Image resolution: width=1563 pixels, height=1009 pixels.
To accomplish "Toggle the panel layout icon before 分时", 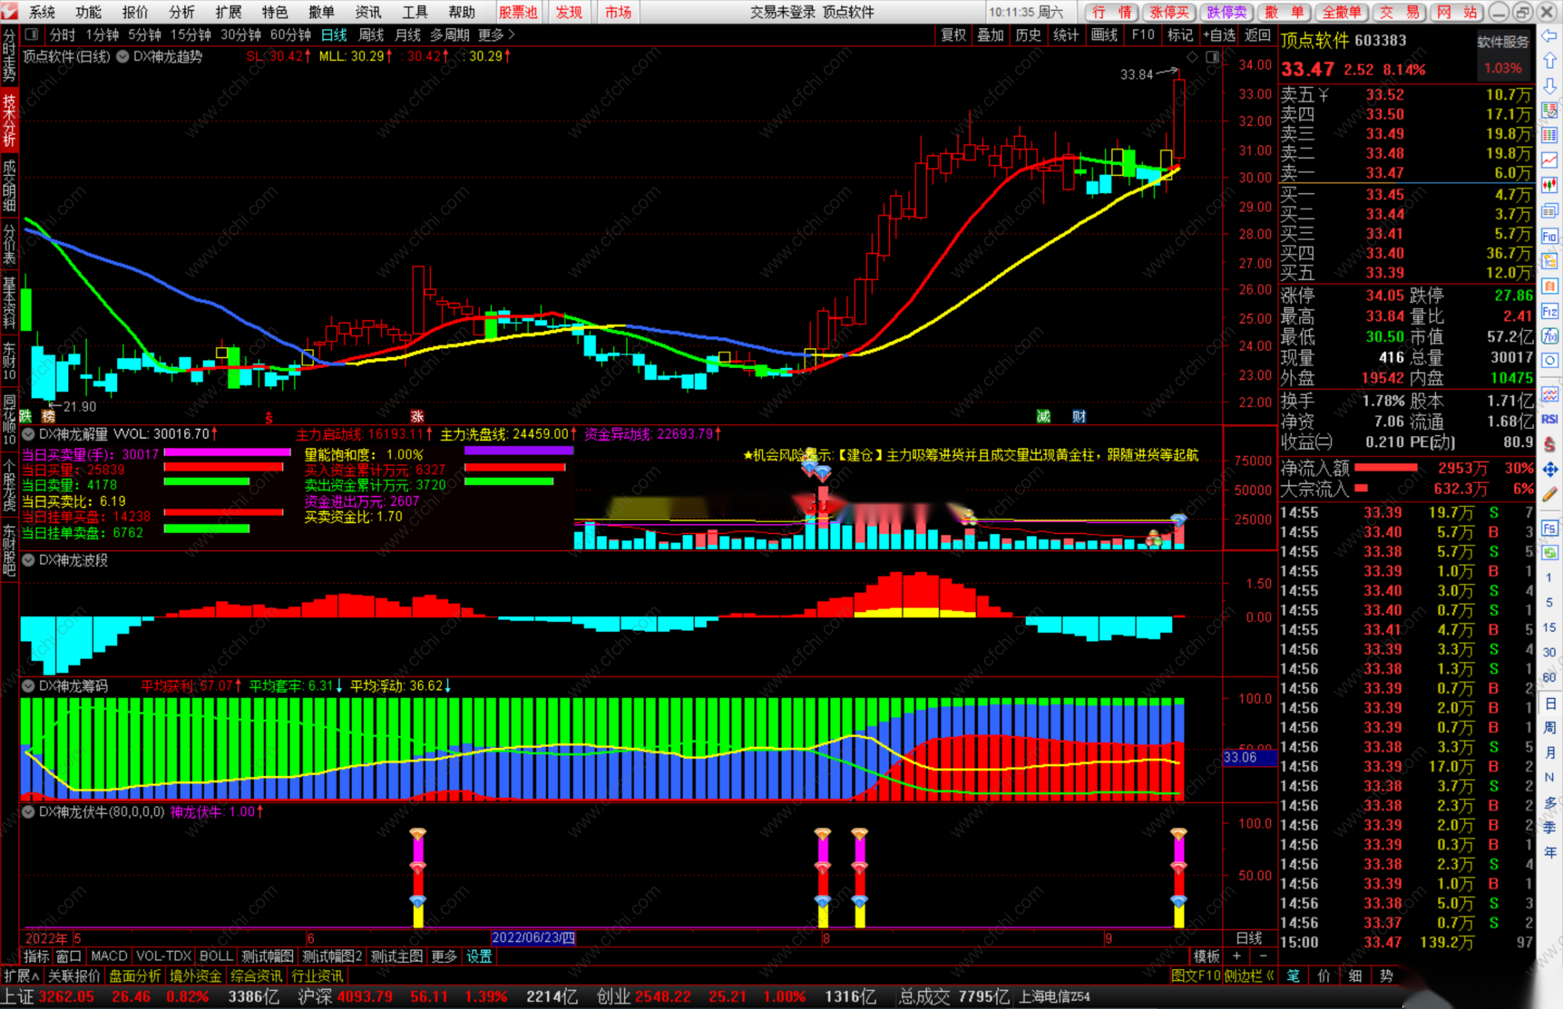I will coord(32,34).
